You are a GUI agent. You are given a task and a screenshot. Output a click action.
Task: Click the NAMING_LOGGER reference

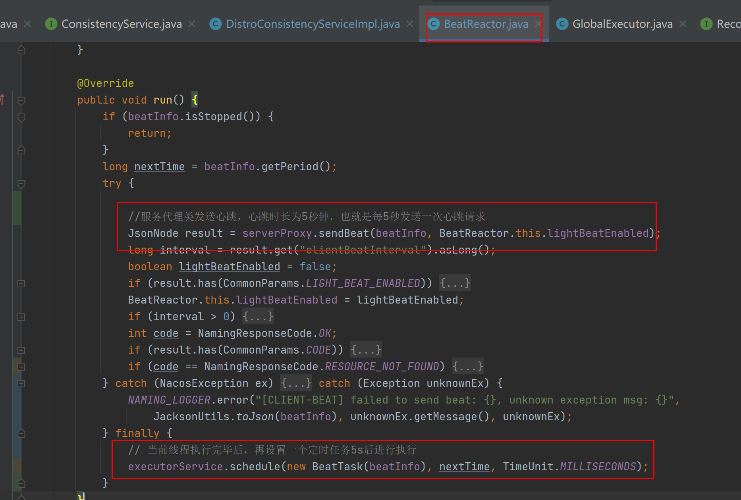click(x=169, y=400)
